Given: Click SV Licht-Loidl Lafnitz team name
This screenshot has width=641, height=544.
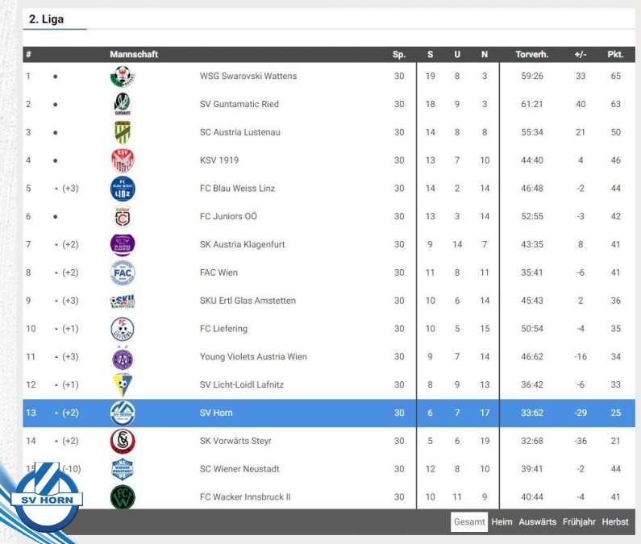Looking at the screenshot, I should [x=242, y=385].
